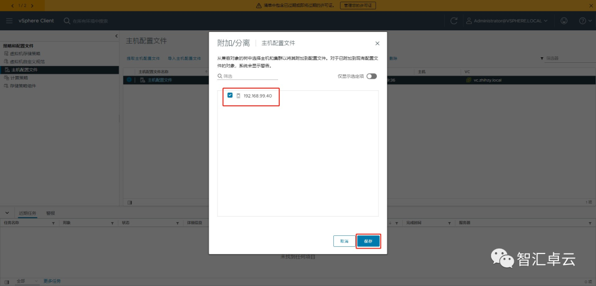
Task: Open the 主机配置文件 profile link in table
Action: [159, 80]
